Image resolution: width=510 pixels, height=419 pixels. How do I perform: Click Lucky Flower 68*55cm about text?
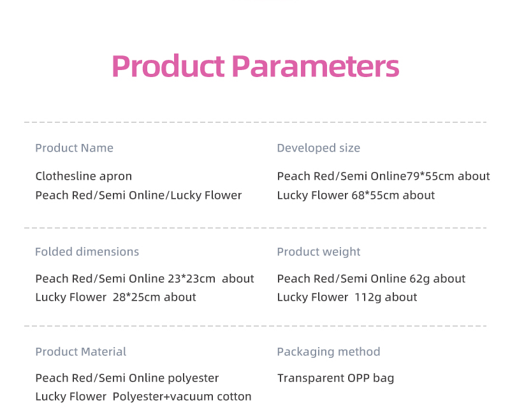click(356, 195)
